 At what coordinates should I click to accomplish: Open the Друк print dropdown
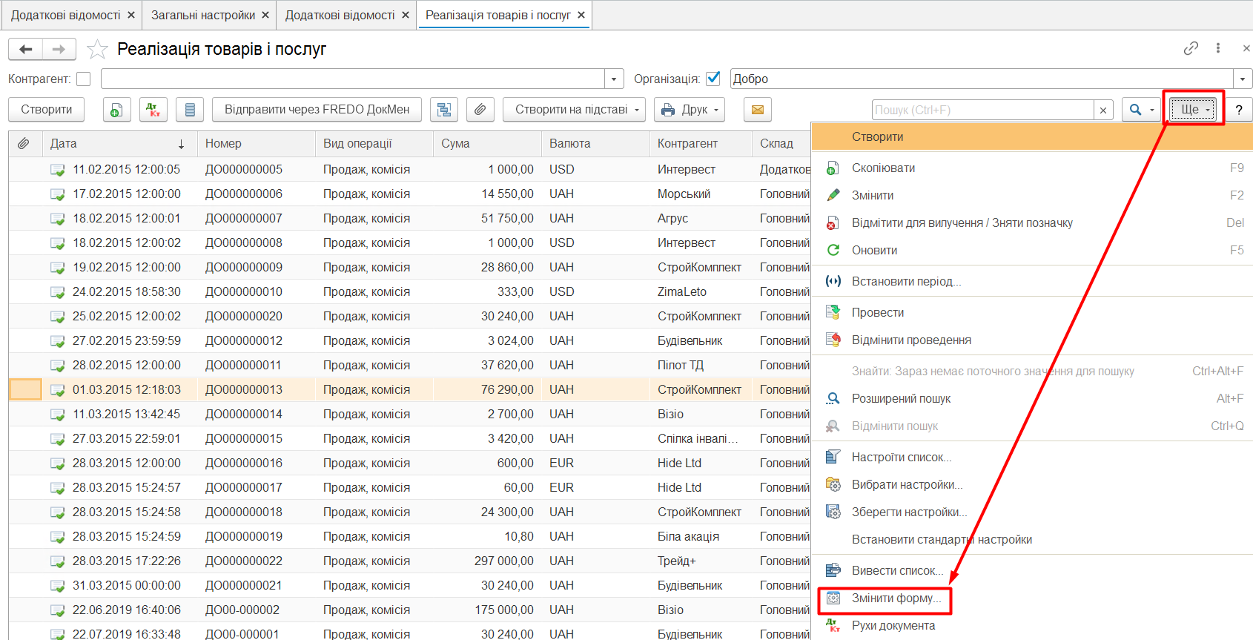[x=690, y=110]
